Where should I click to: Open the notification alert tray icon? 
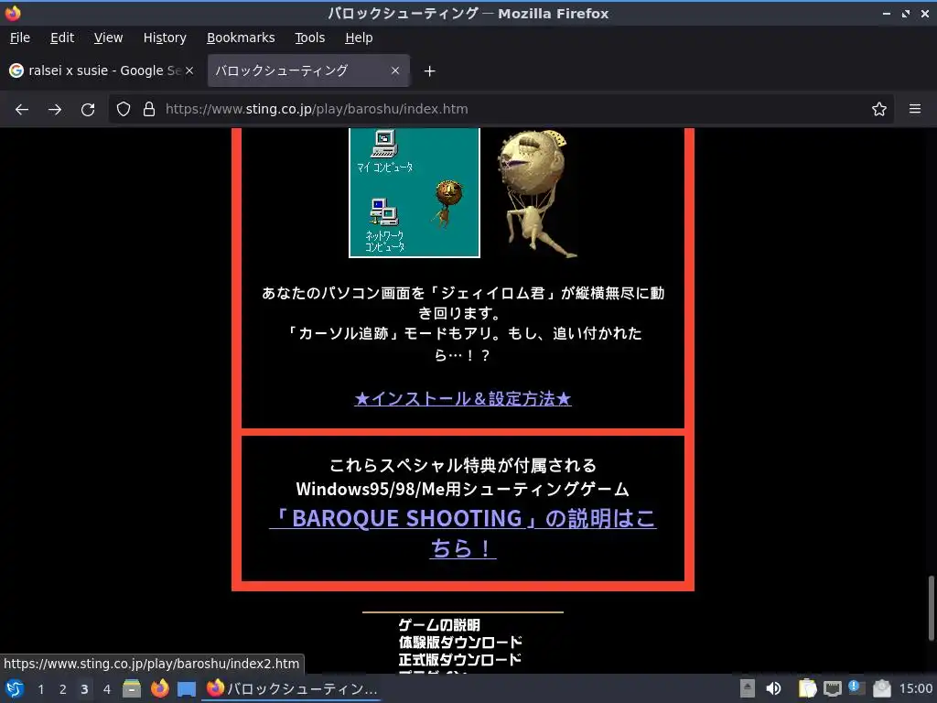point(856,688)
